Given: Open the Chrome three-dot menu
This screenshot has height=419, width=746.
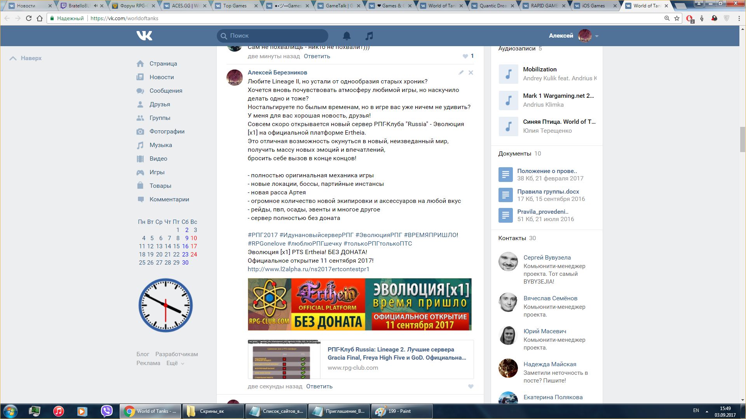Looking at the screenshot, I should 739,18.
